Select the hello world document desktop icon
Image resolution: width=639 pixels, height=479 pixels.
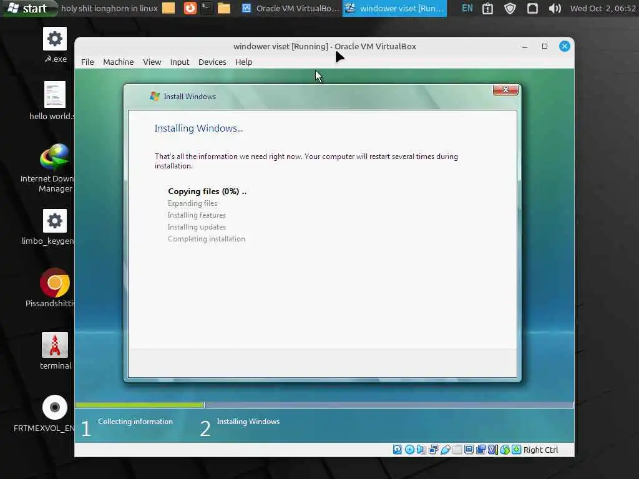[55, 95]
